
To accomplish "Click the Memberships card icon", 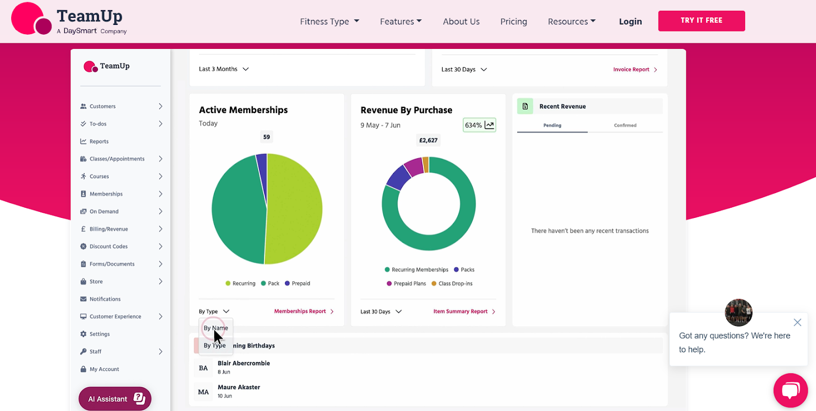I will pos(83,194).
